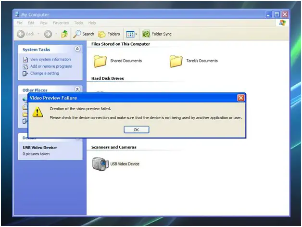
Task: Open Tarek's Documents folder icon
Action: [176, 61]
